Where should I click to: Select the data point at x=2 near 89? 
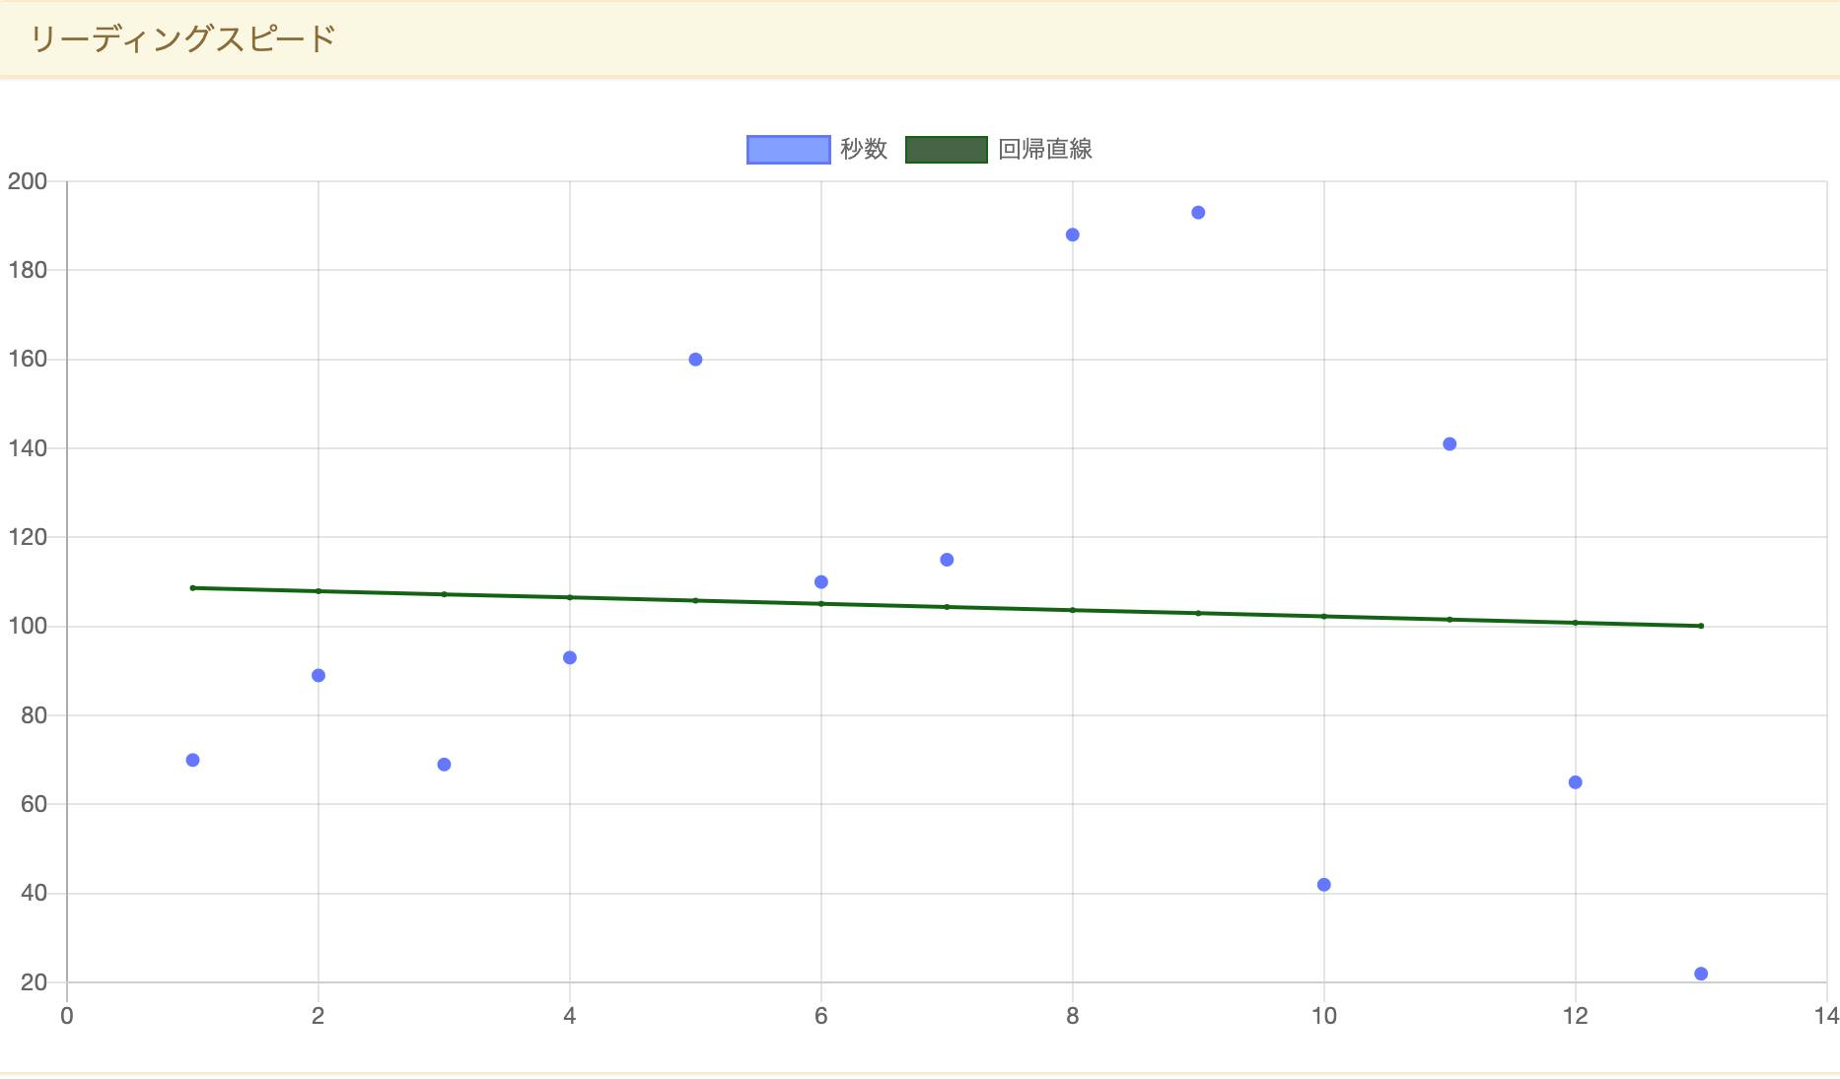point(318,675)
